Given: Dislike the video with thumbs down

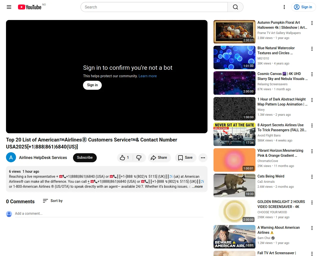Looking at the screenshot, I should coord(139,158).
